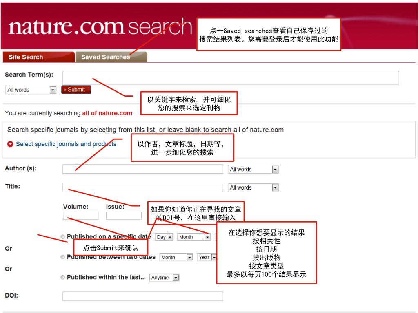Open the Month dropdown for specific date

[x=194, y=237]
